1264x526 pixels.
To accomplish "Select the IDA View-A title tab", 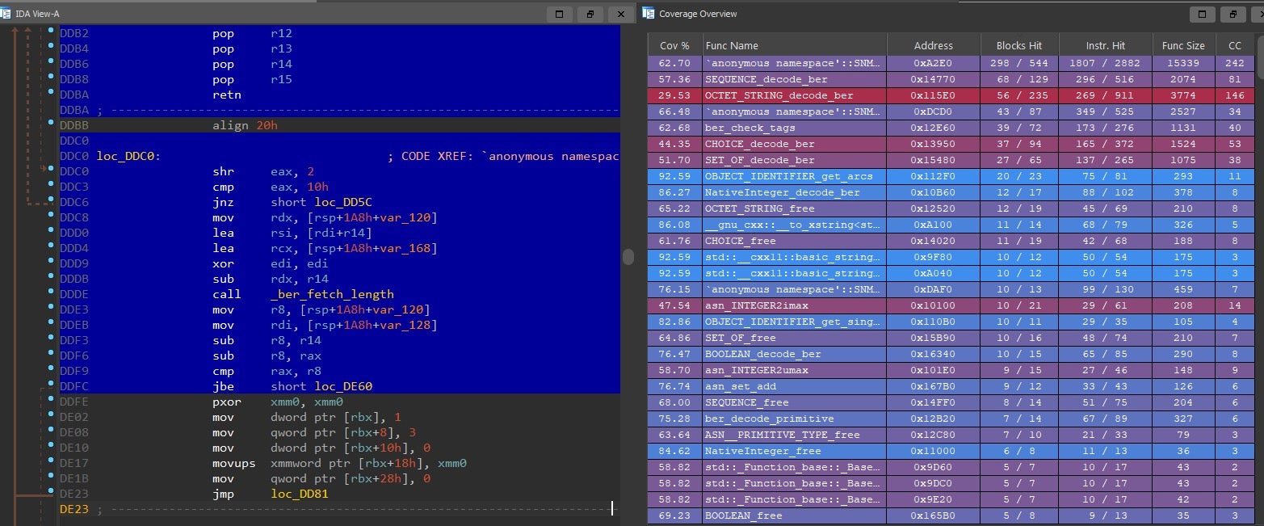I will (x=37, y=14).
